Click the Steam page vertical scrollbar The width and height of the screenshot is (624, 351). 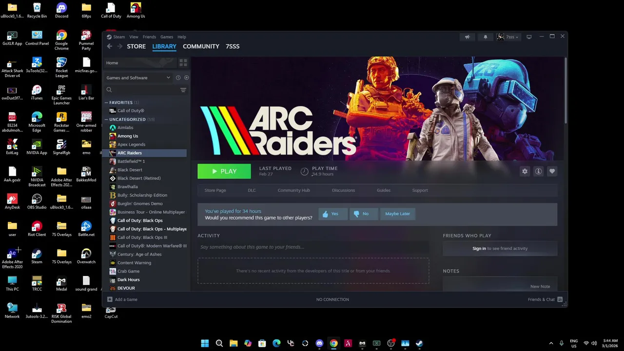[x=565, y=90]
